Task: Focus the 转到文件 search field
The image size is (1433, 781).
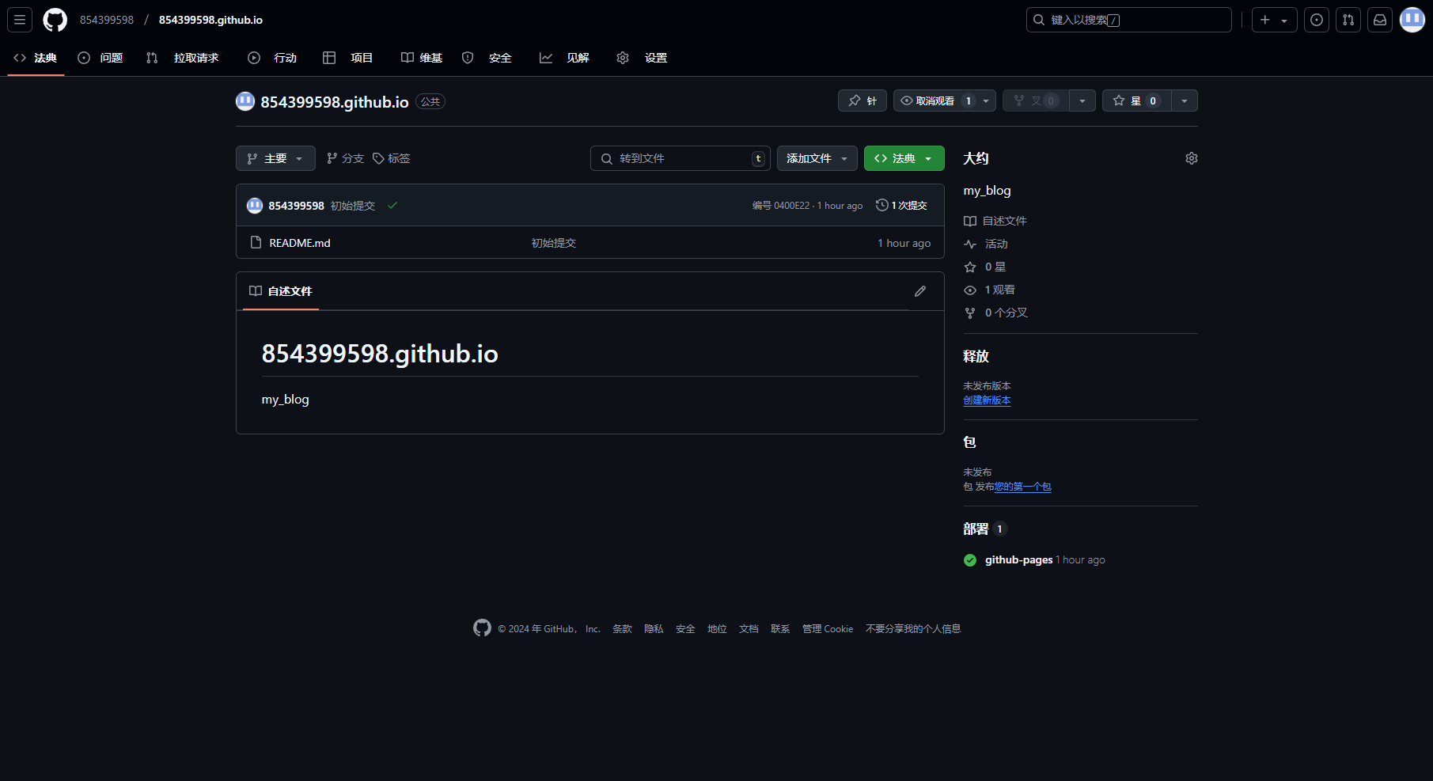Action: [x=679, y=158]
